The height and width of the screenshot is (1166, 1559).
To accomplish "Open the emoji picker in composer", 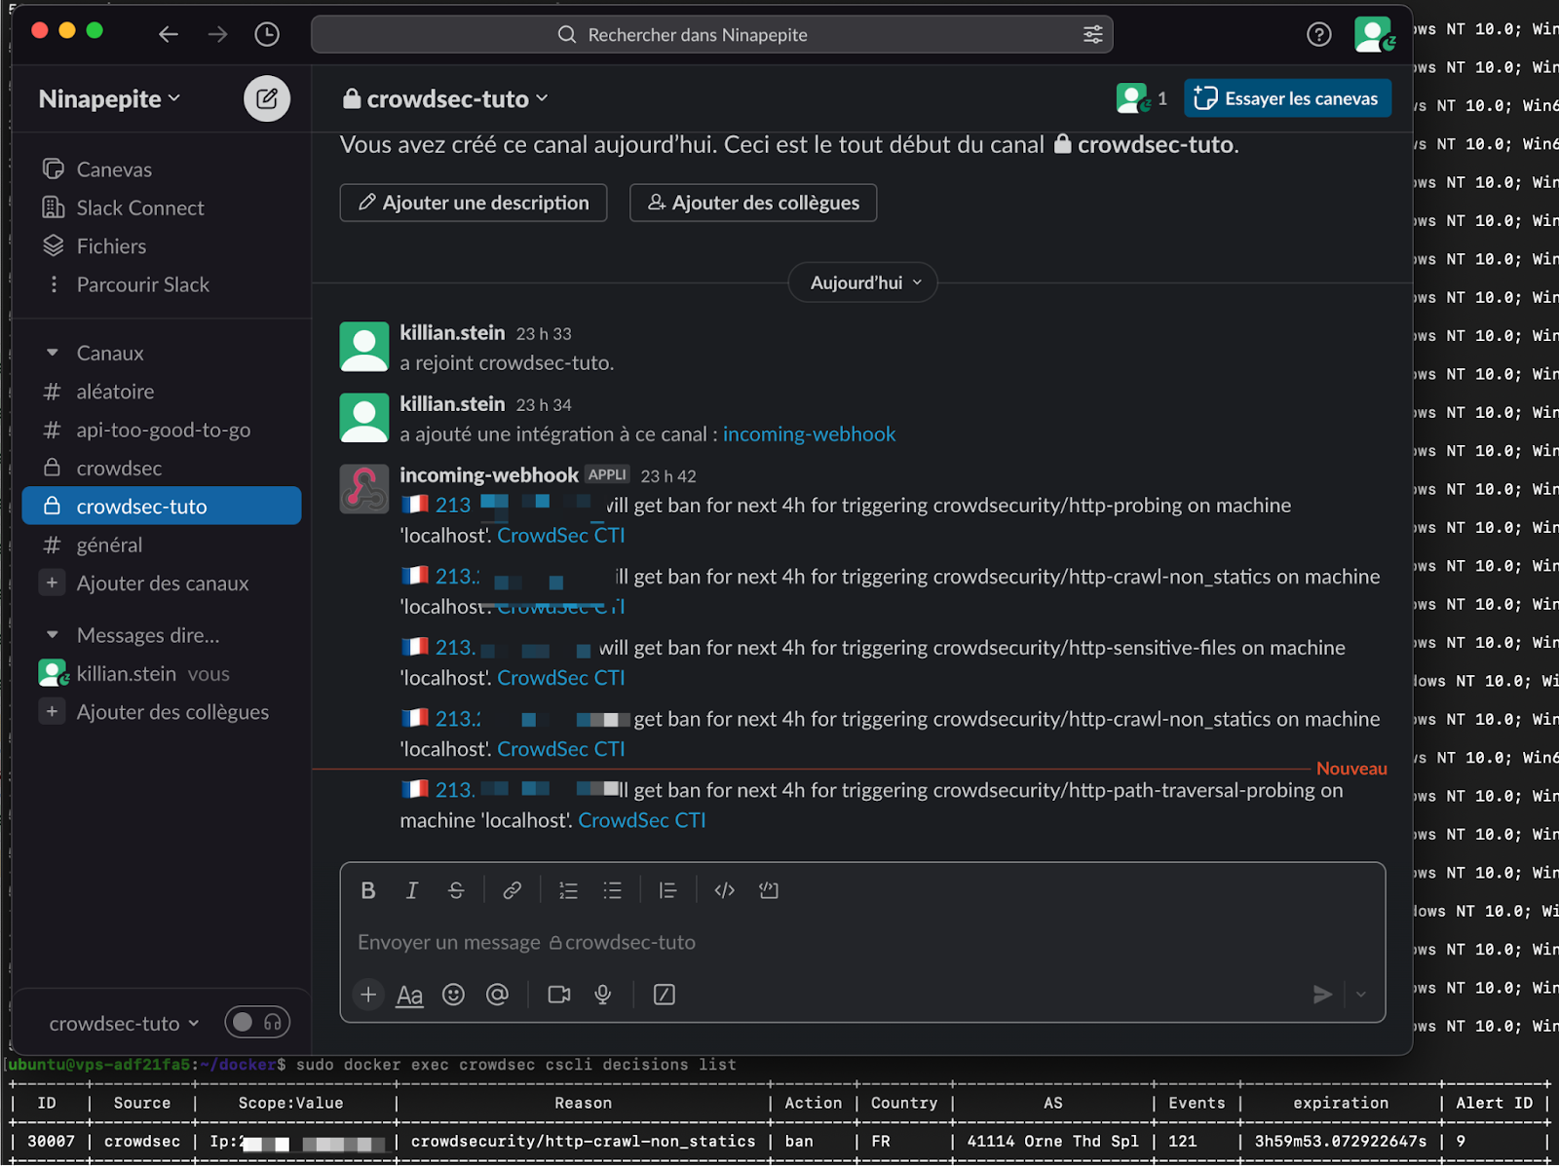I will tap(453, 995).
